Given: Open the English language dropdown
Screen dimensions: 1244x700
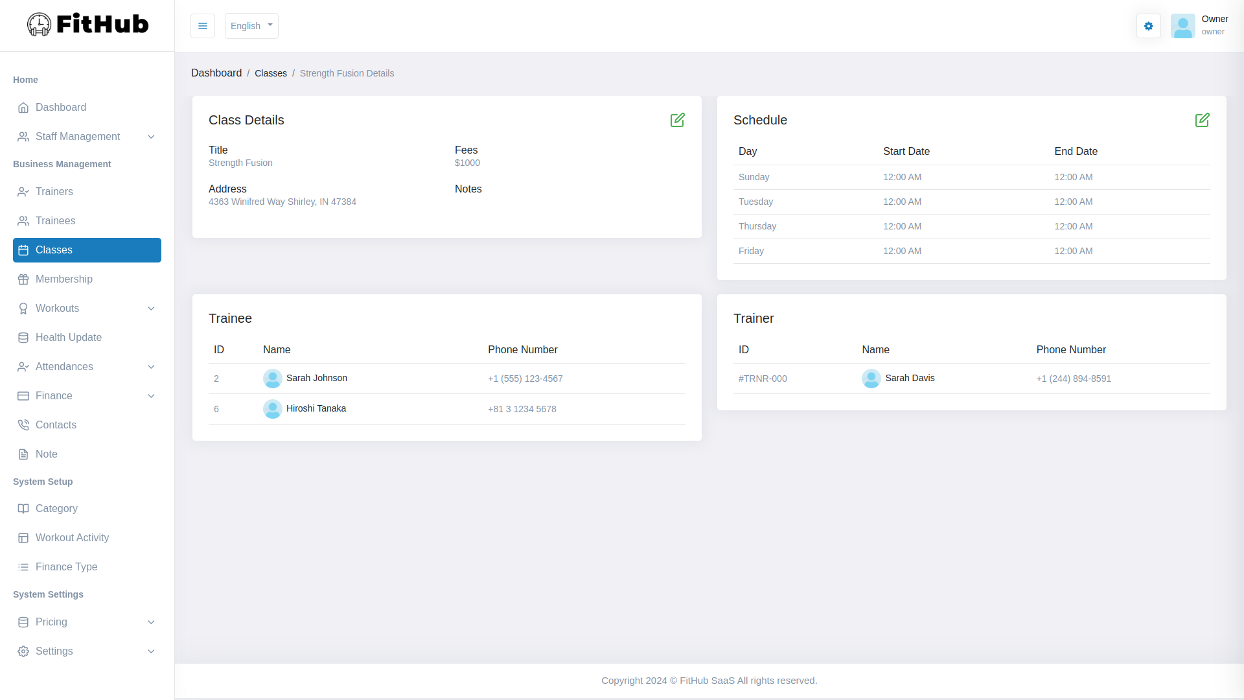Looking at the screenshot, I should point(251,26).
